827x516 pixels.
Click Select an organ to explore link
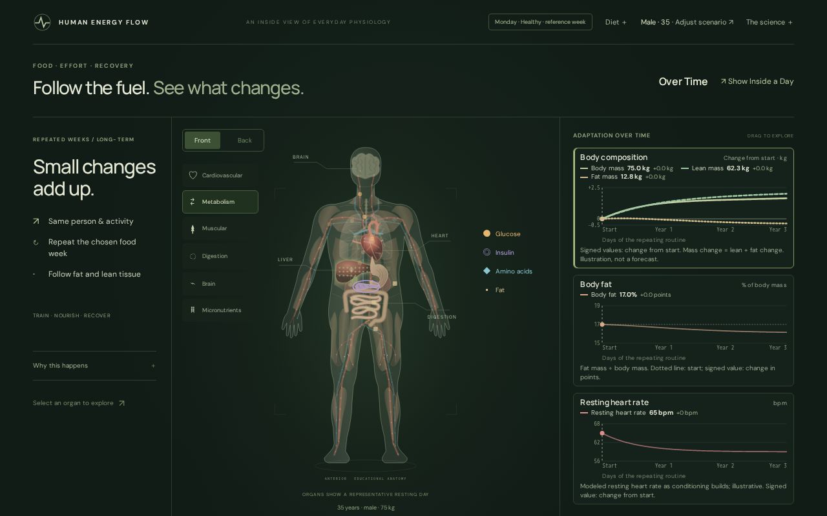[x=79, y=403]
